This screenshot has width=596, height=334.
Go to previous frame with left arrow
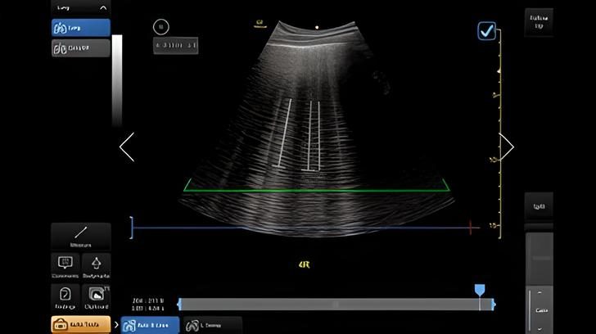tap(127, 147)
